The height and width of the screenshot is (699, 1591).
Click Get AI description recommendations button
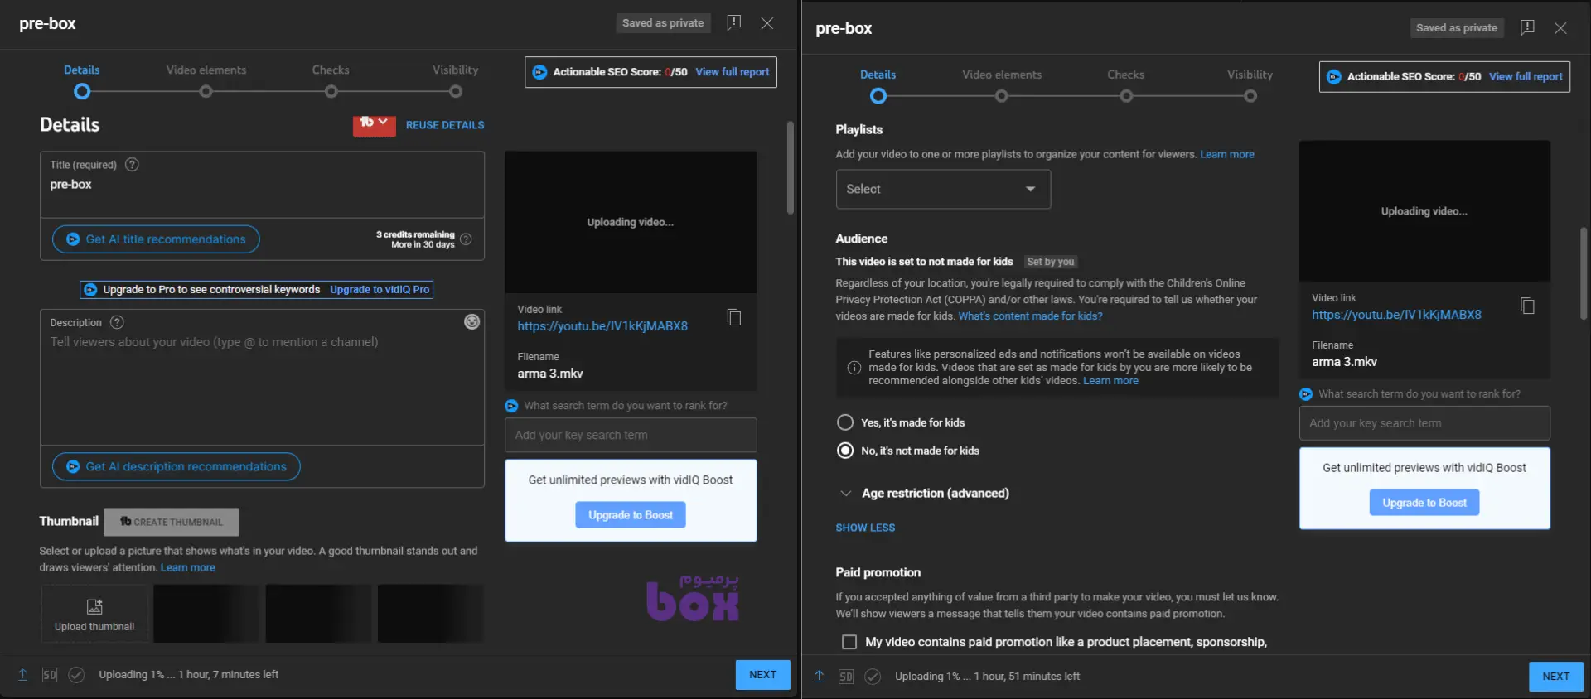click(x=177, y=466)
